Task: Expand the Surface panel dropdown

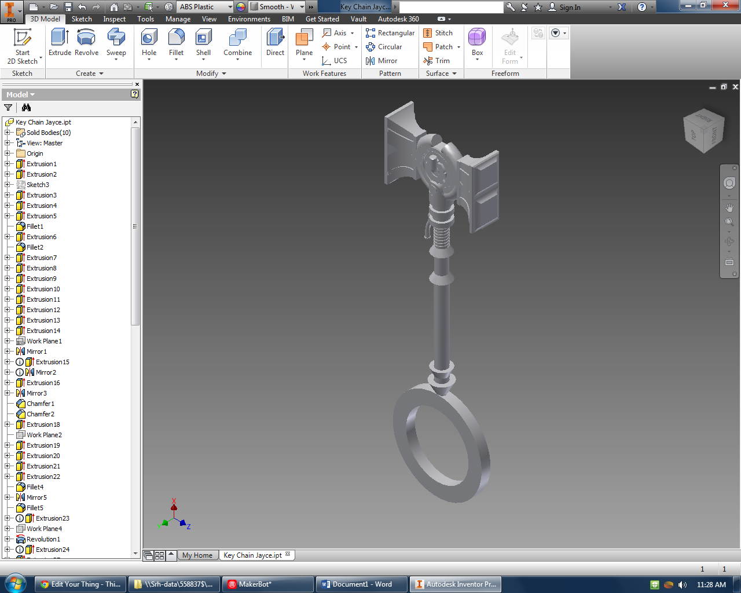Action: tap(441, 74)
